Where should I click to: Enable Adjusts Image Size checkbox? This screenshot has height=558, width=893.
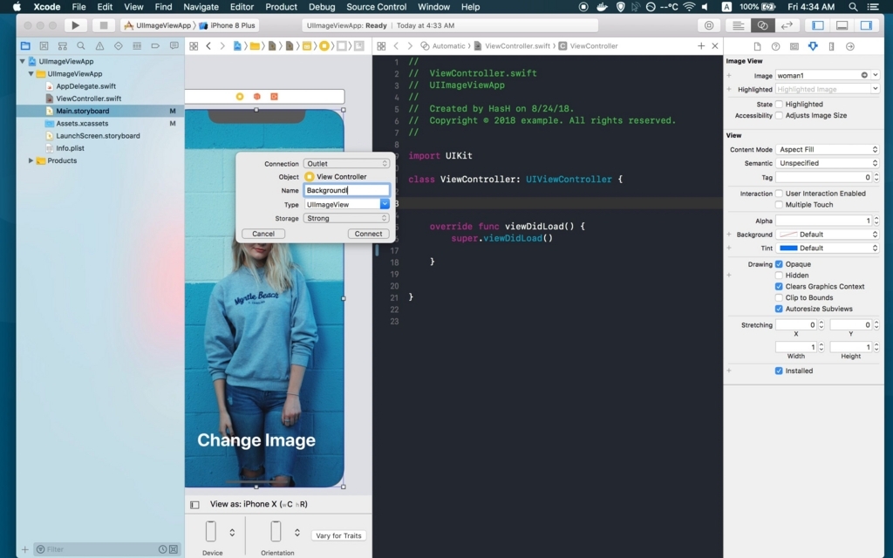(x=779, y=115)
